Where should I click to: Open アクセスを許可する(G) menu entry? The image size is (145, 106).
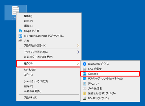[49, 52]
